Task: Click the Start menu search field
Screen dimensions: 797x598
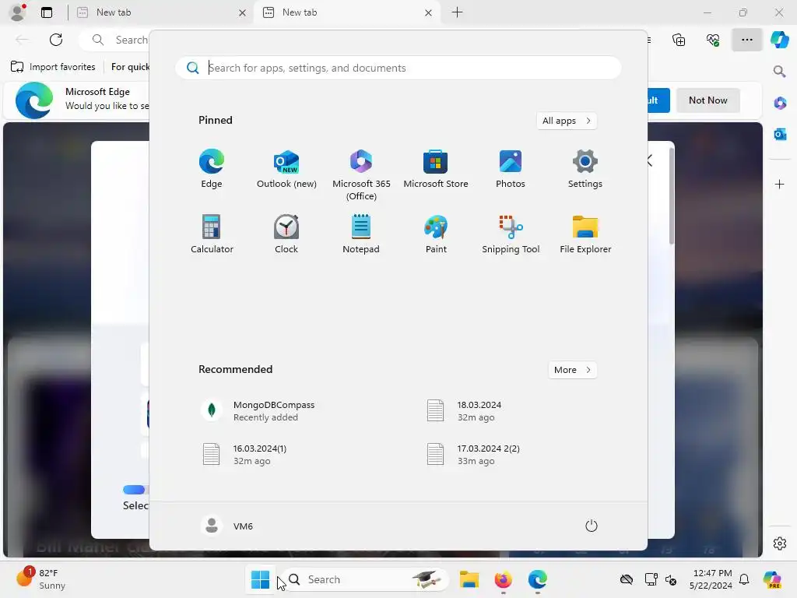Action: [398, 68]
